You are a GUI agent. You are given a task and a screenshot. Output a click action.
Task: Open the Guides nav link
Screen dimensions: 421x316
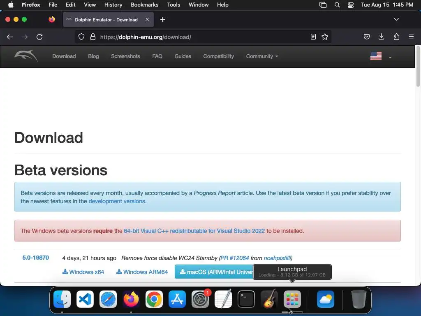click(x=183, y=56)
